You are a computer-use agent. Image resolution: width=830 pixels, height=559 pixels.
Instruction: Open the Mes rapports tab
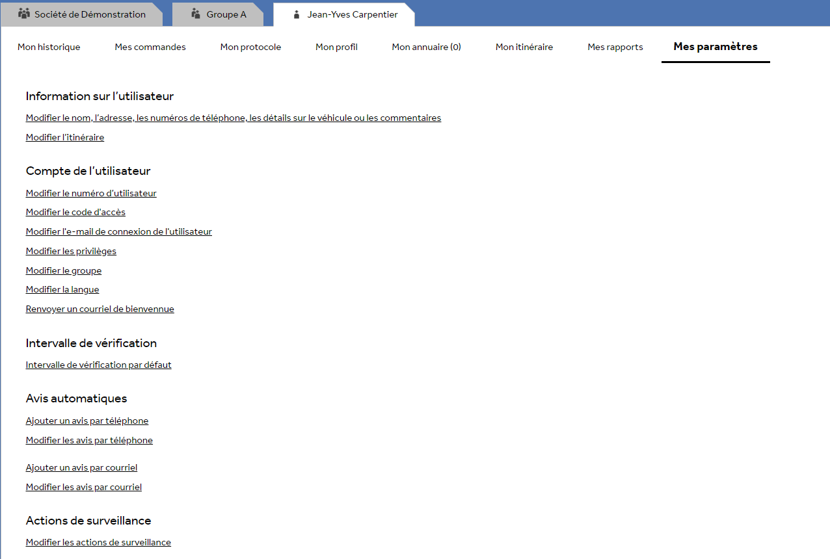coord(615,47)
